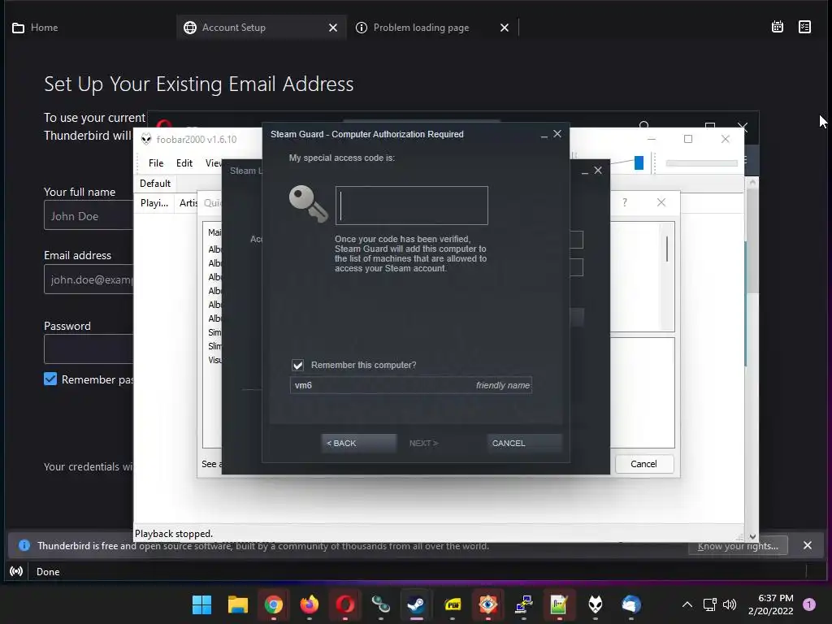Switch to the Problem loading page tab
This screenshot has height=624, width=832.
[422, 28]
